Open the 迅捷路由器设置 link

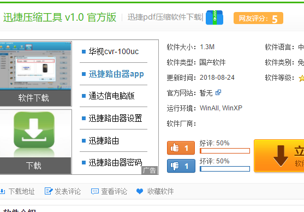(115, 118)
